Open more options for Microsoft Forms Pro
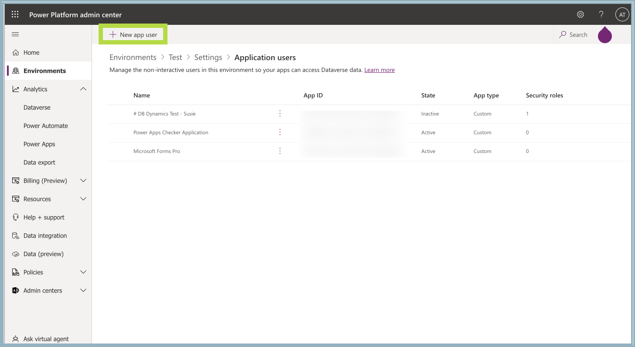 click(280, 151)
